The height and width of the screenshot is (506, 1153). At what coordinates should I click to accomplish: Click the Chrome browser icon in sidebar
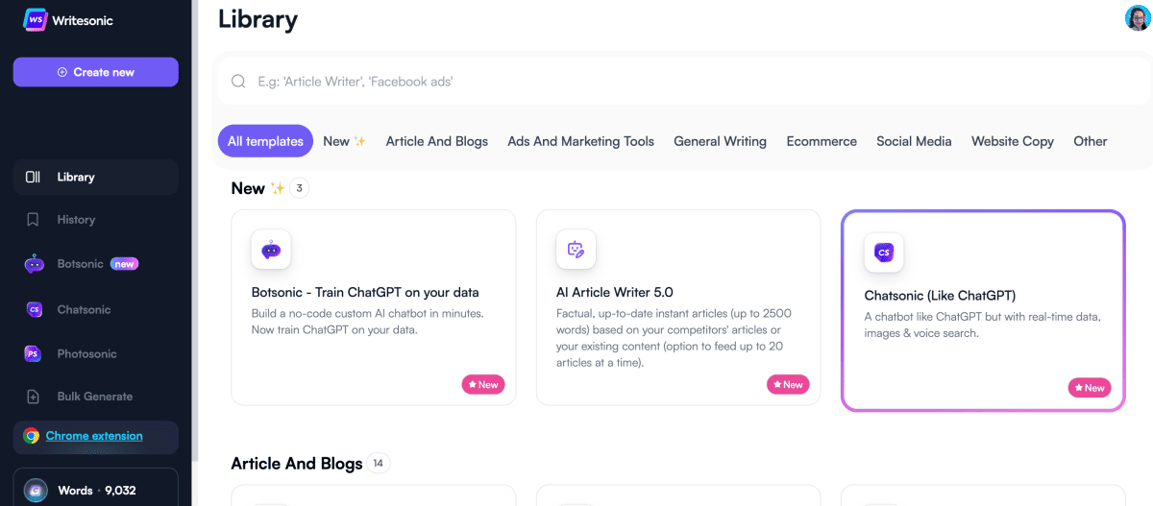31,436
